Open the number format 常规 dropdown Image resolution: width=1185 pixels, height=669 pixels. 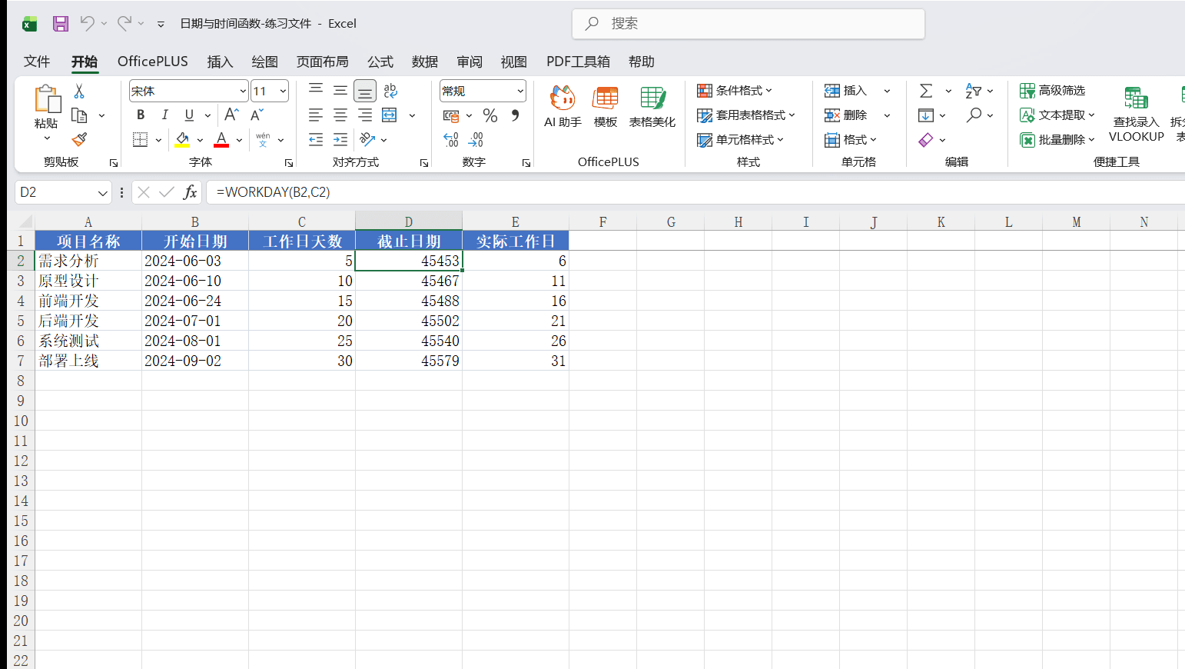[520, 91]
